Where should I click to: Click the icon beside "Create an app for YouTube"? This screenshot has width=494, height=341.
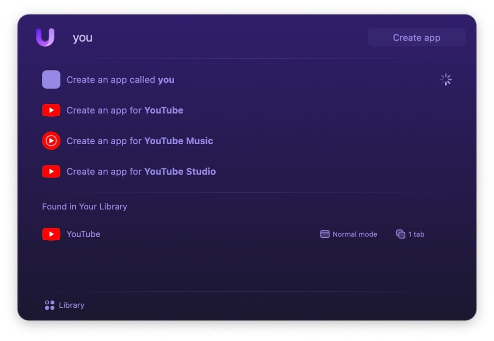(x=51, y=110)
